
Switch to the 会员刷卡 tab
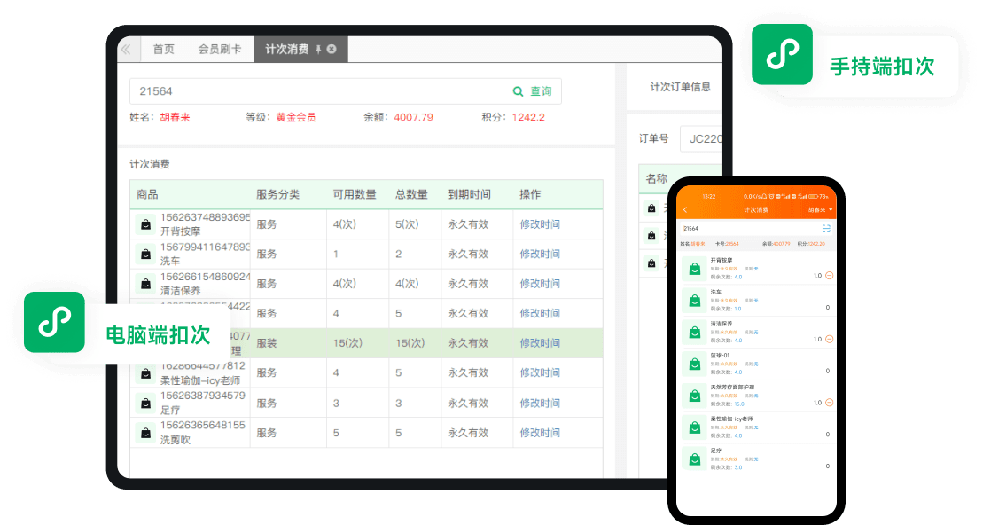(220, 49)
